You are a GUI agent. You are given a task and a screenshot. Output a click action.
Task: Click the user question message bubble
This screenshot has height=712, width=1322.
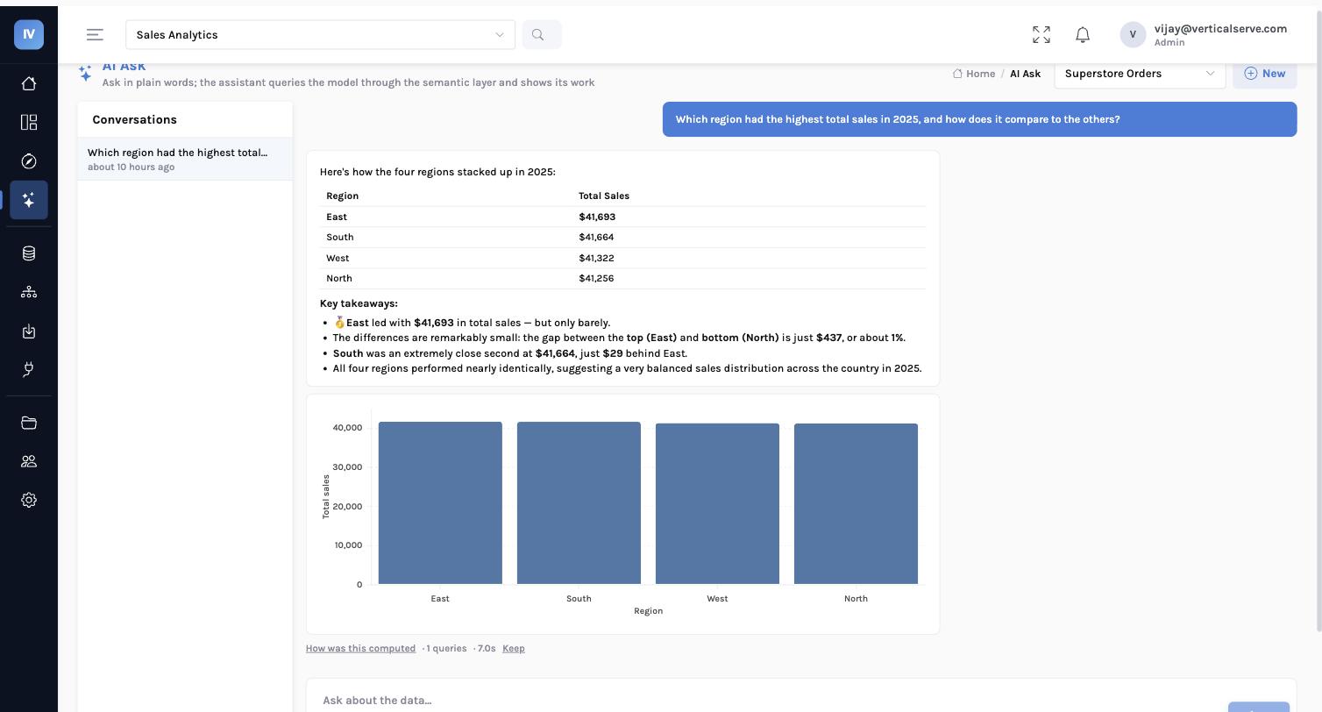pyautogui.click(x=979, y=119)
